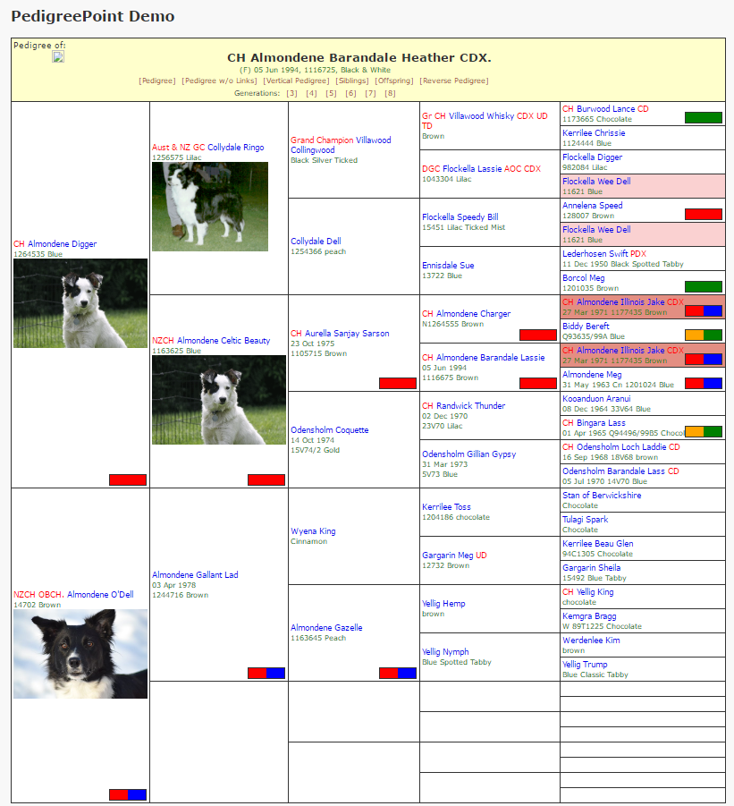Open the CH Randwick Thunder link
The width and height of the screenshot is (734, 806).
pyautogui.click(x=464, y=406)
